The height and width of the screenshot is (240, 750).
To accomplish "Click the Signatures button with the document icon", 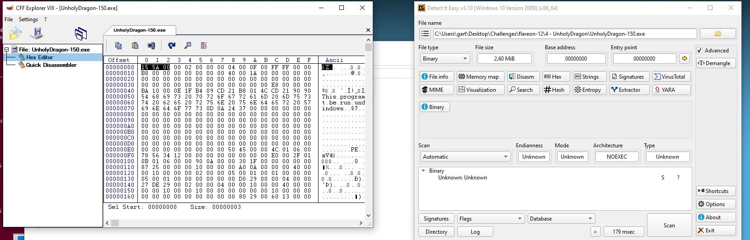I will pyautogui.click(x=628, y=76).
